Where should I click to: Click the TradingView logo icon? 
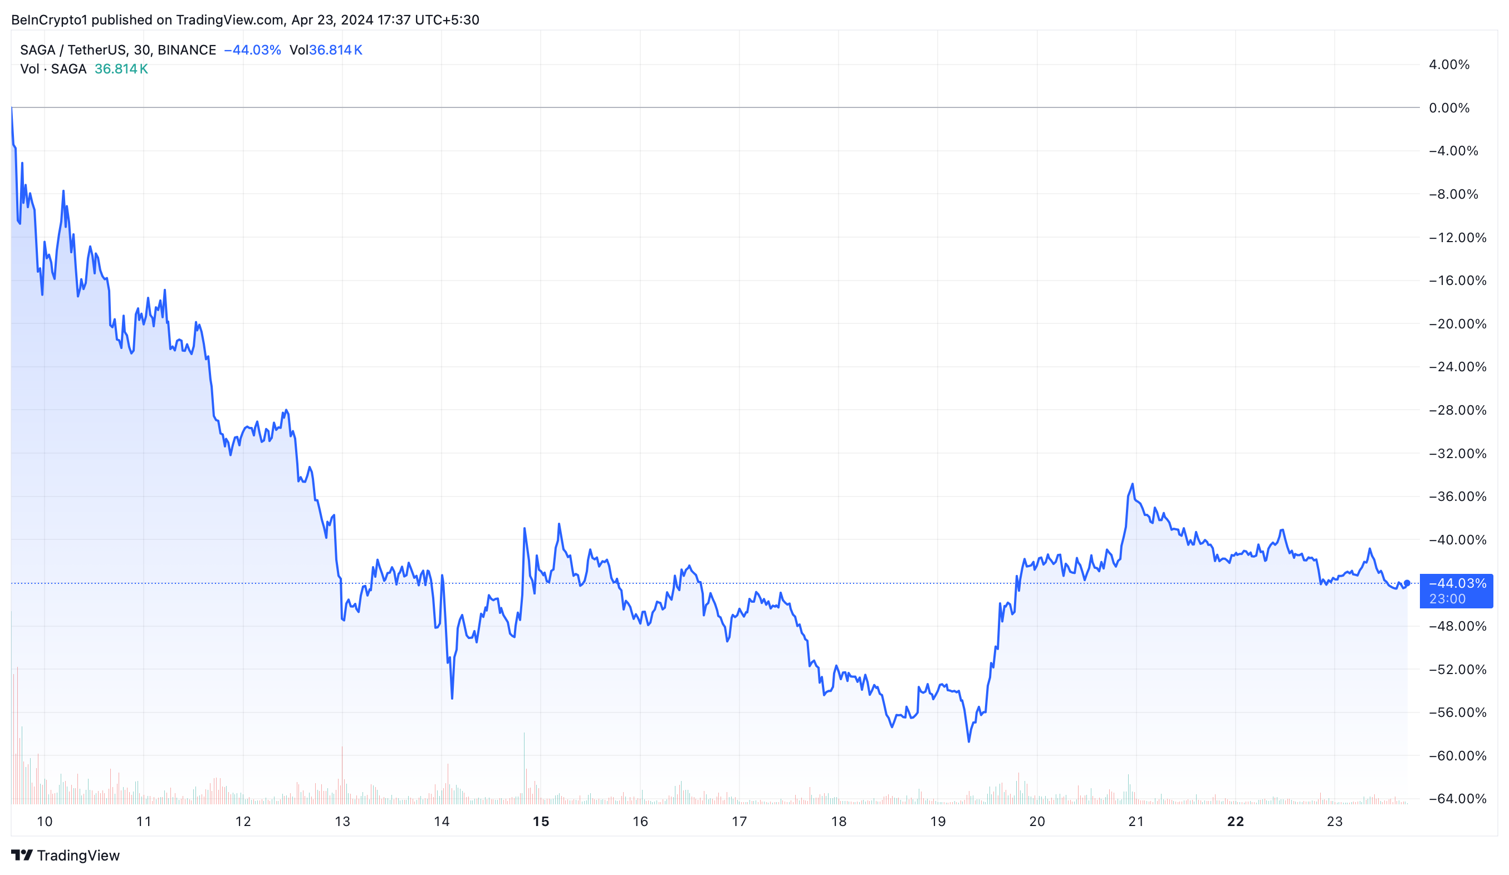(22, 856)
